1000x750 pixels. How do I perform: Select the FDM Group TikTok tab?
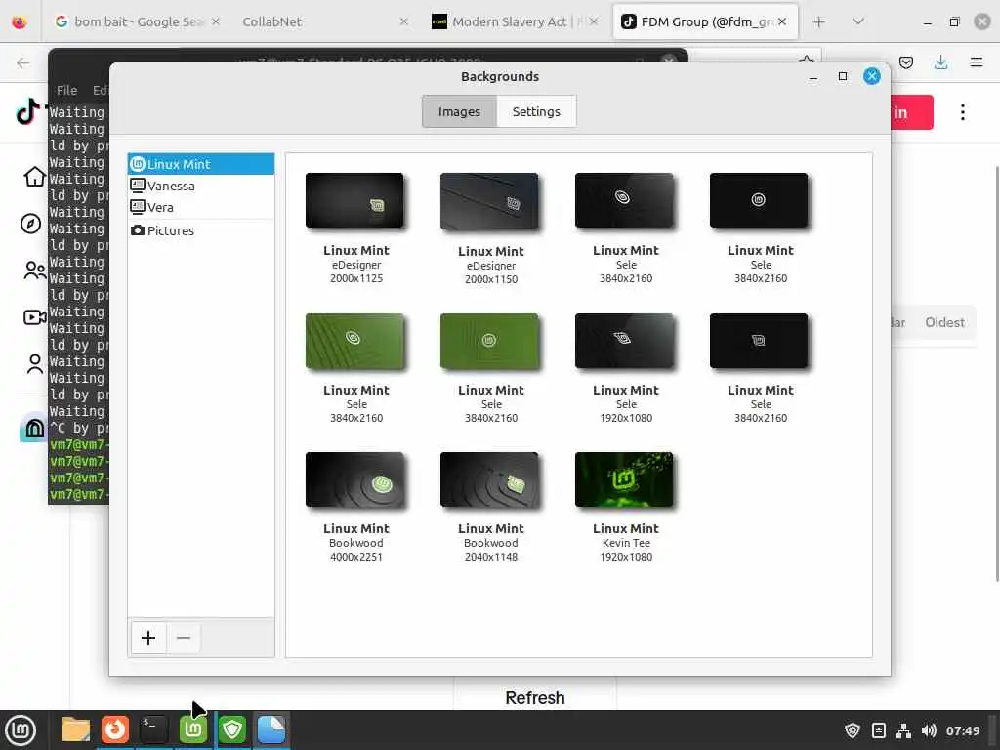click(705, 21)
